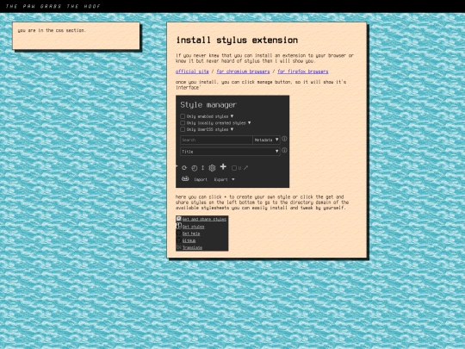Click the info icon next to the Title dropdown

(284, 150)
